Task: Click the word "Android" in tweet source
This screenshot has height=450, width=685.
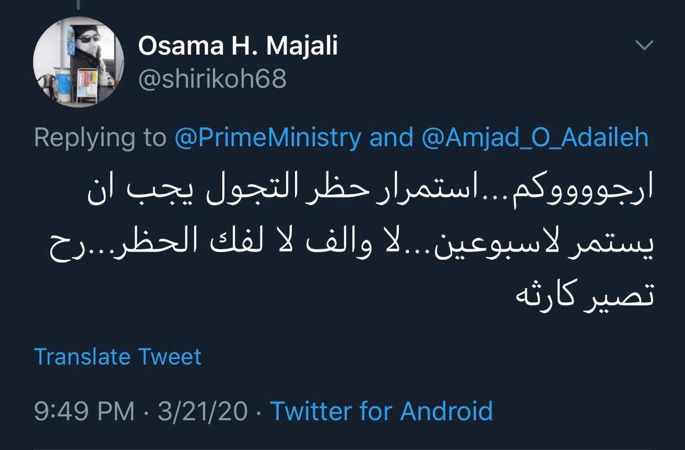Action: pyautogui.click(x=446, y=411)
